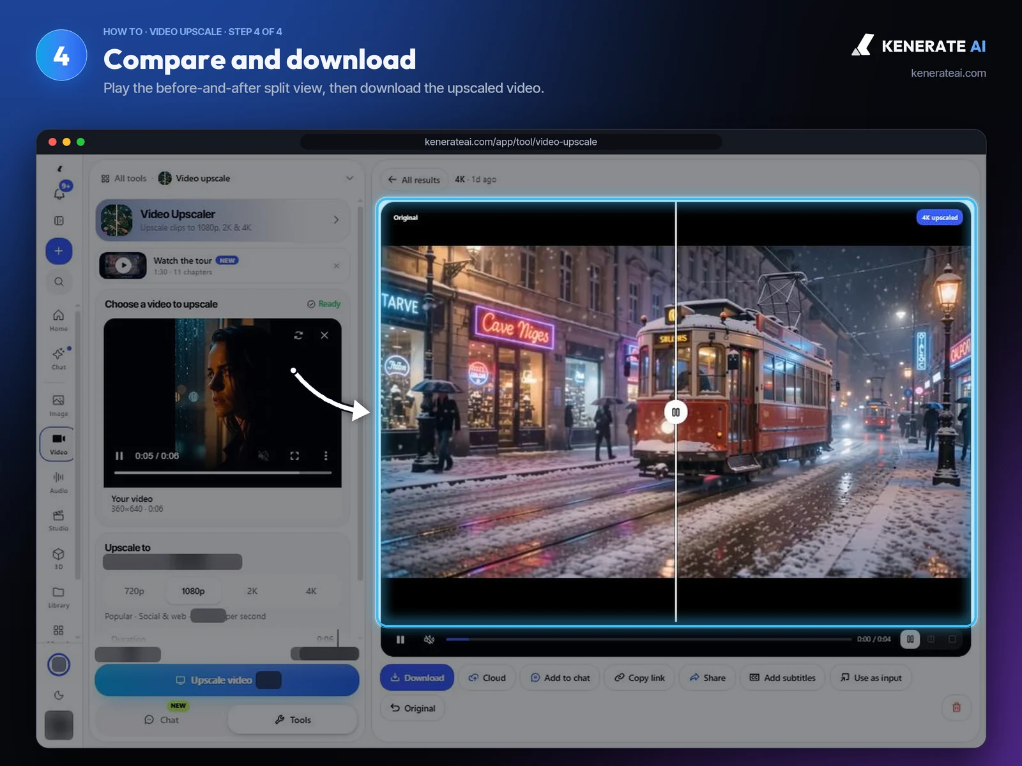Pause the input video preview
Image resolution: width=1022 pixels, height=766 pixels.
[x=119, y=456]
